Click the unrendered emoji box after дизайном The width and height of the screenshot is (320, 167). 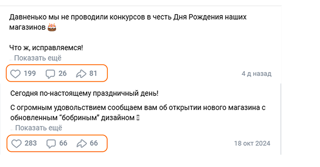[x=138, y=118]
